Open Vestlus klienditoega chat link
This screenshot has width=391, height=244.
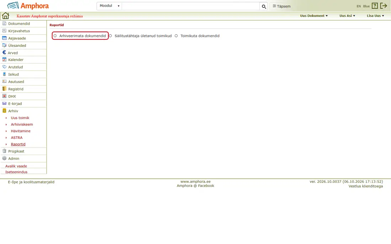[x=365, y=186]
